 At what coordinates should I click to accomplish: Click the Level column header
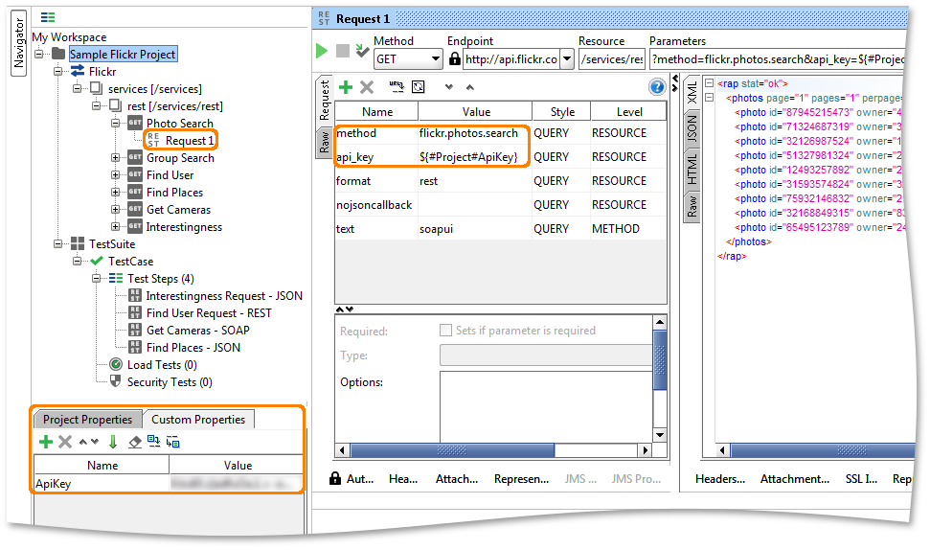pos(628,111)
